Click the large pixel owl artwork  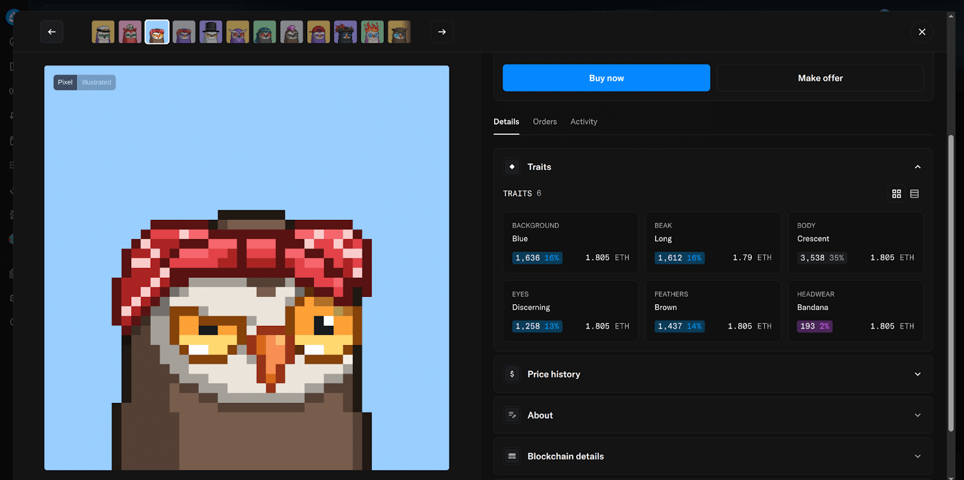(x=246, y=267)
